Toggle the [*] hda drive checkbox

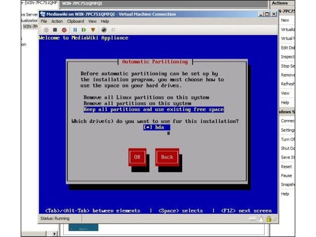click(157, 127)
